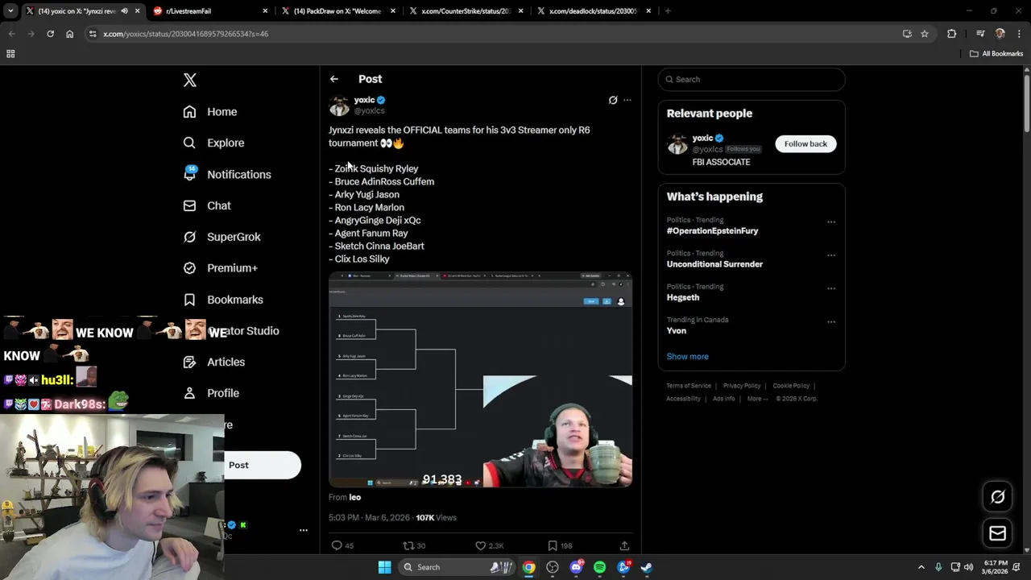Open yoxic's avatar on the post
Screen dimensions: 1031x580
(x=339, y=105)
